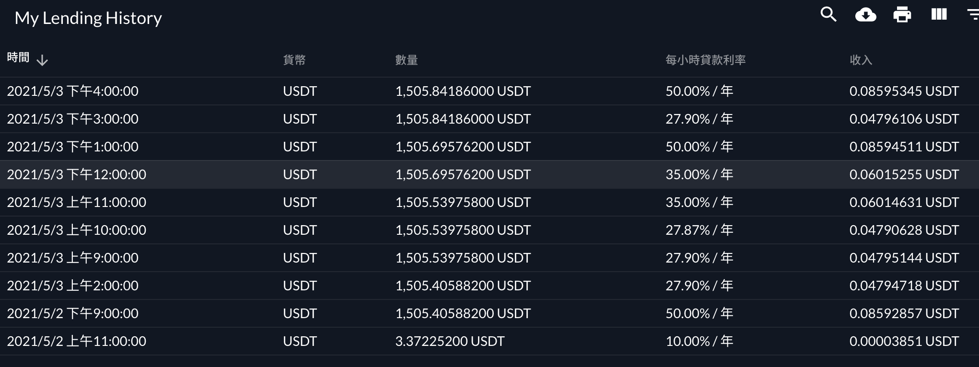Sort by 時間 column header
The image size is (979, 367).
[x=18, y=57]
